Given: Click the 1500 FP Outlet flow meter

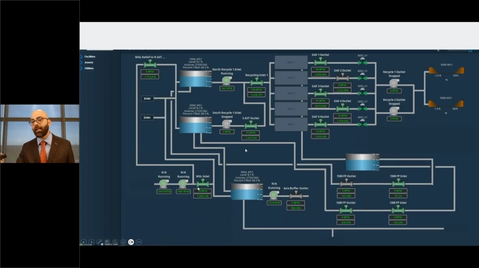Looking at the screenshot, I should tap(346, 183).
